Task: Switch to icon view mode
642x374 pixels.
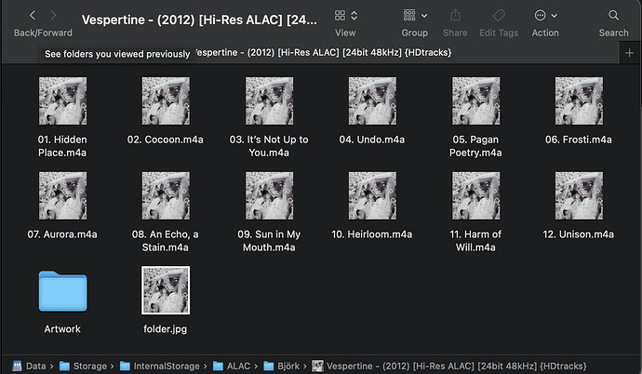Action: click(340, 16)
